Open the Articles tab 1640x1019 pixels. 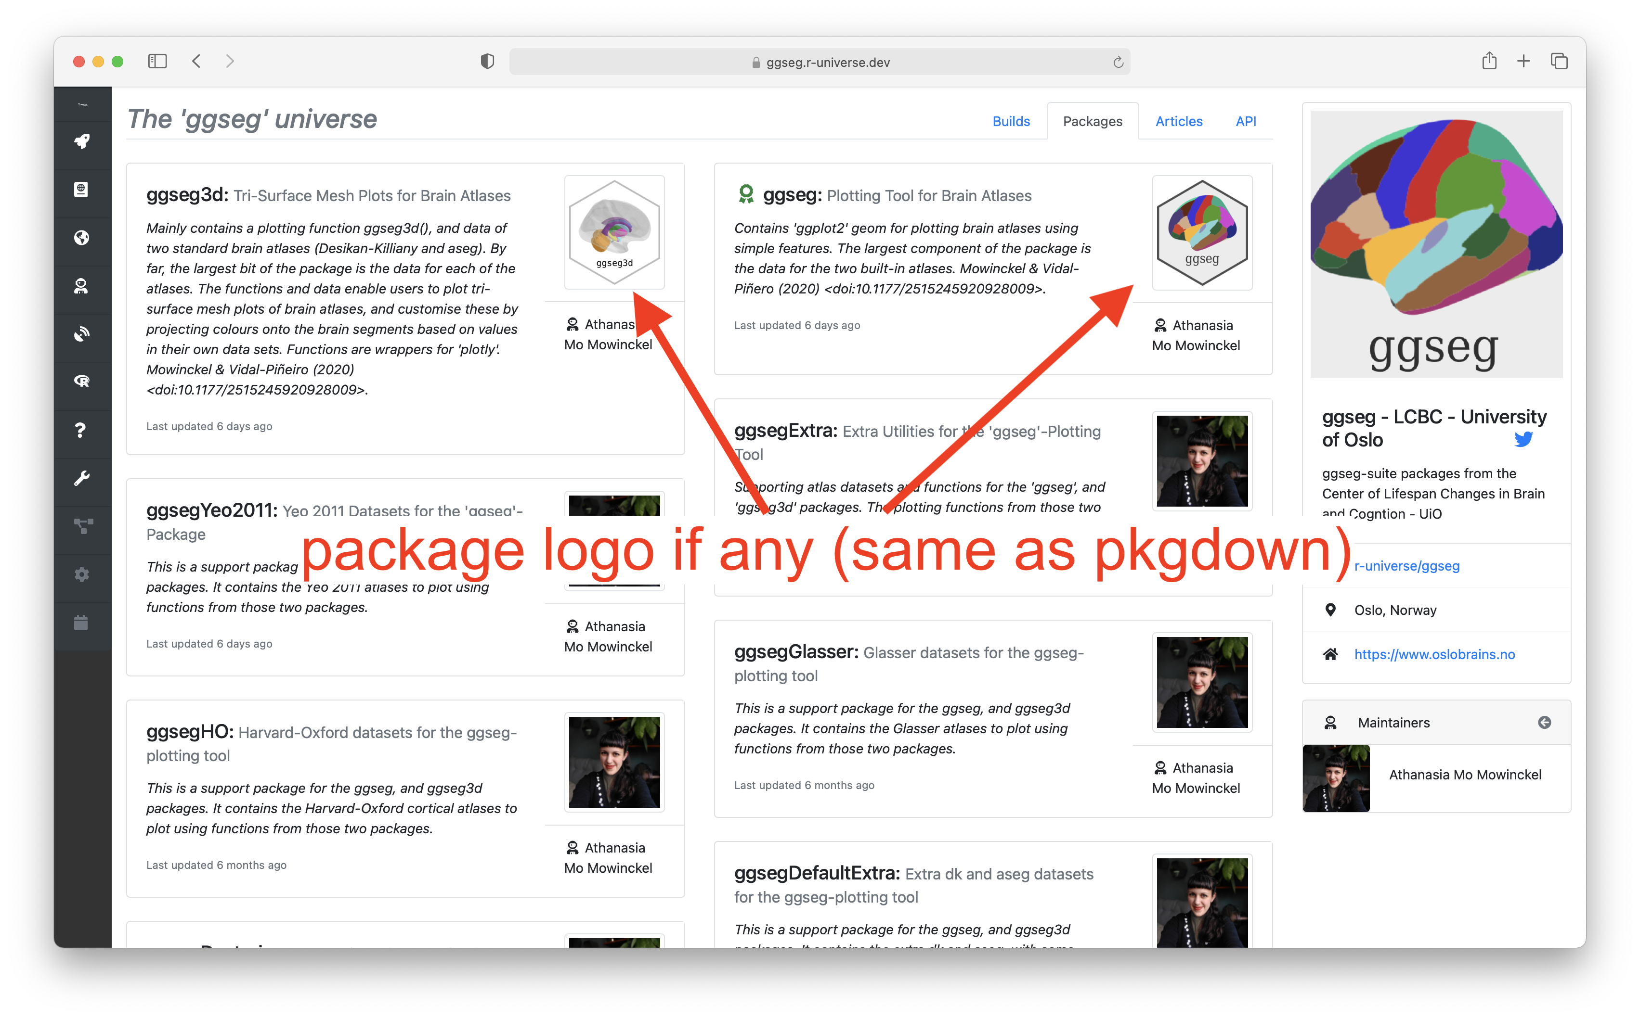click(x=1179, y=121)
